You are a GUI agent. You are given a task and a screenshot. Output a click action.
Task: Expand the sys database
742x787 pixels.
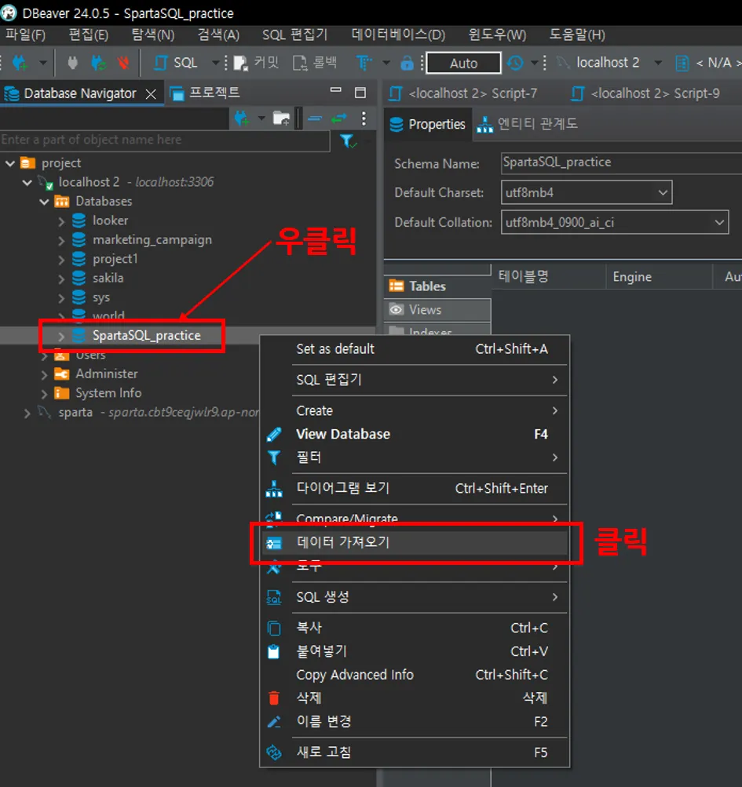pyautogui.click(x=60, y=298)
